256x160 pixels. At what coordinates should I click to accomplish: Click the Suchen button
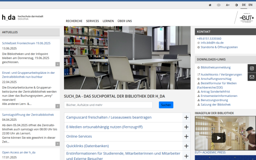point(166,105)
